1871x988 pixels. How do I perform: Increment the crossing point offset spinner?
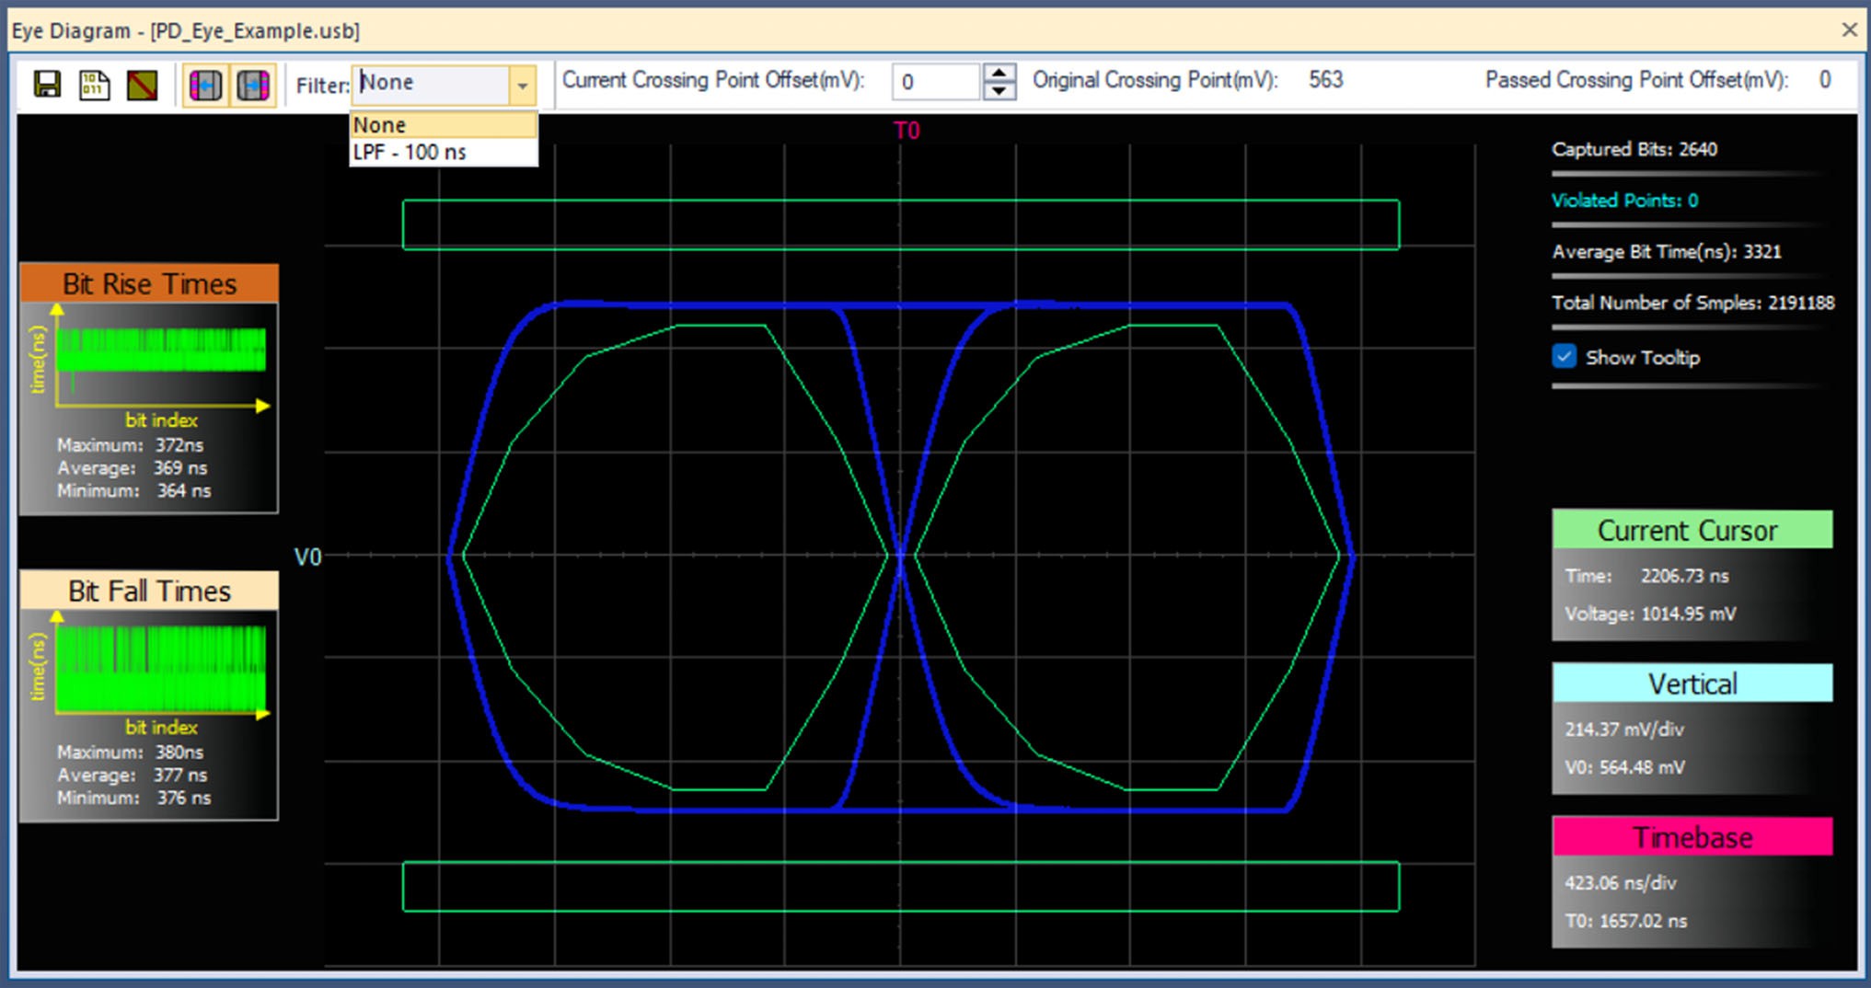[999, 73]
